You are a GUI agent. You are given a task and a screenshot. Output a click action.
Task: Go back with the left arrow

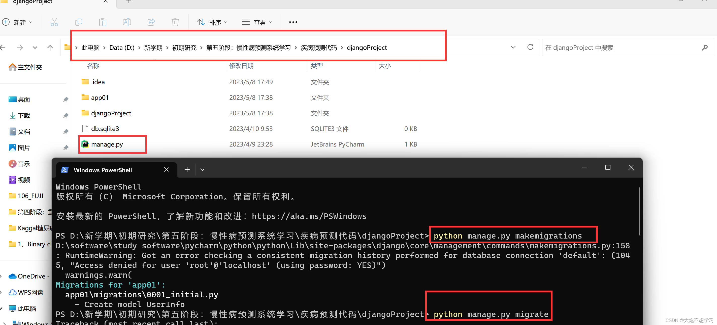3,48
